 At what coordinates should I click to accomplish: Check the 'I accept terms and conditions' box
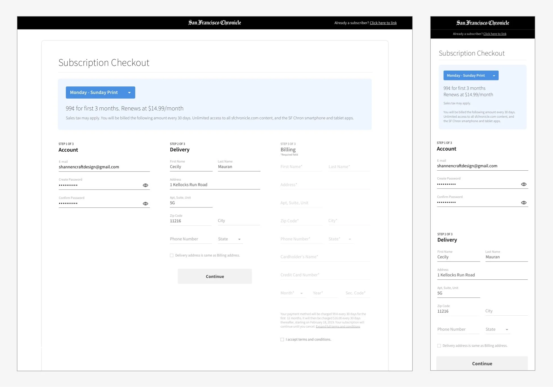[282, 339]
